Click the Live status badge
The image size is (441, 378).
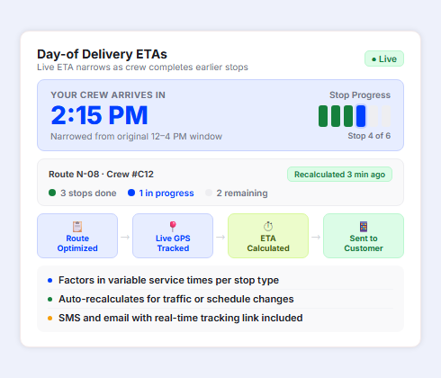point(384,58)
